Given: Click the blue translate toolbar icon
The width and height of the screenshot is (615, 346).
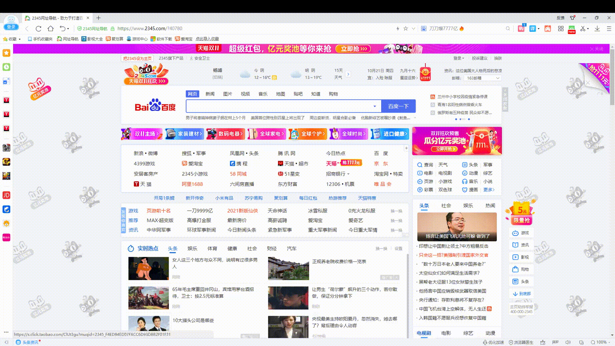Looking at the screenshot, I should (x=532, y=28).
